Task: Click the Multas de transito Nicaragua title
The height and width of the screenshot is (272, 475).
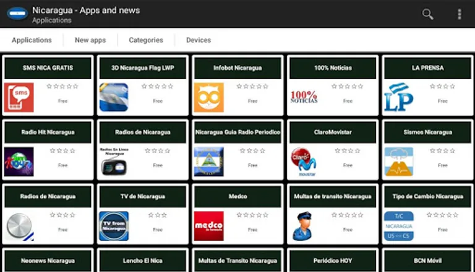Action: 333,197
